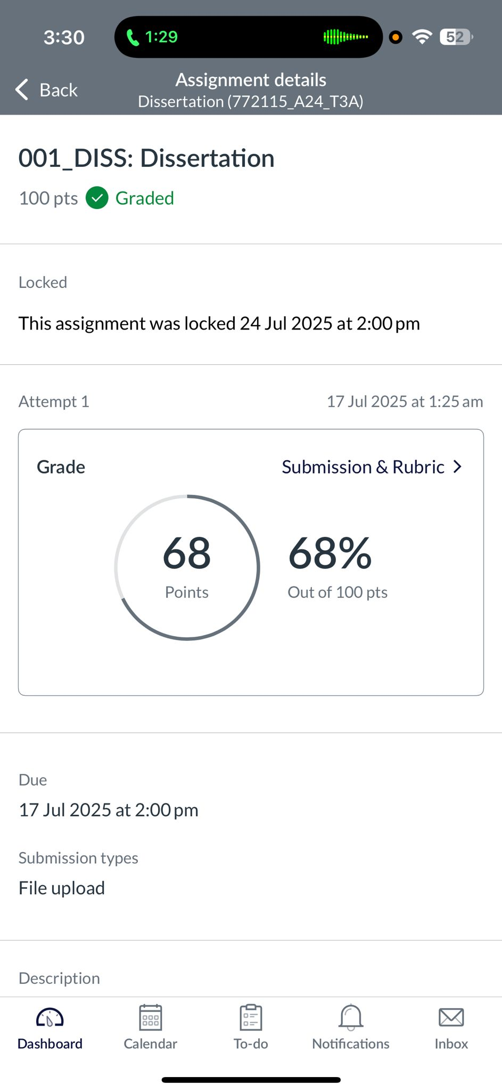The width and height of the screenshot is (502, 1092).
Task: Tap the back chevron arrow
Action: point(22,90)
